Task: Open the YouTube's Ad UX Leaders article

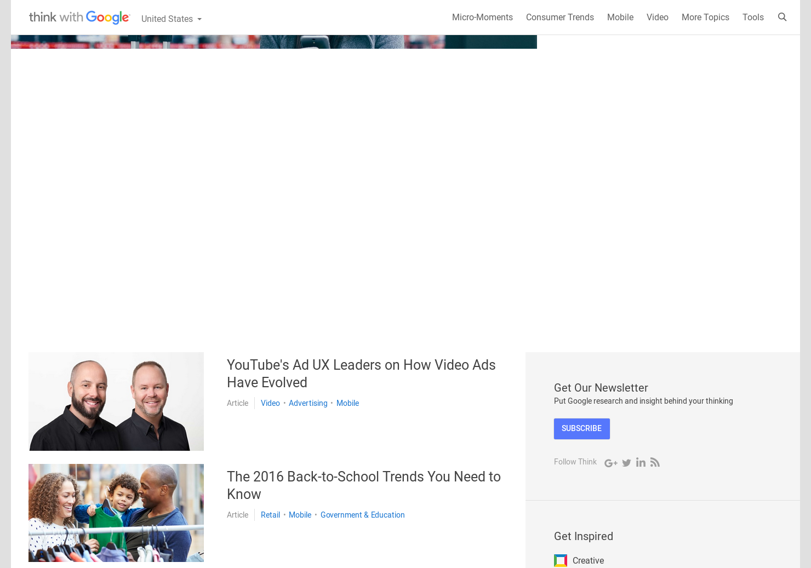Action: pos(361,373)
